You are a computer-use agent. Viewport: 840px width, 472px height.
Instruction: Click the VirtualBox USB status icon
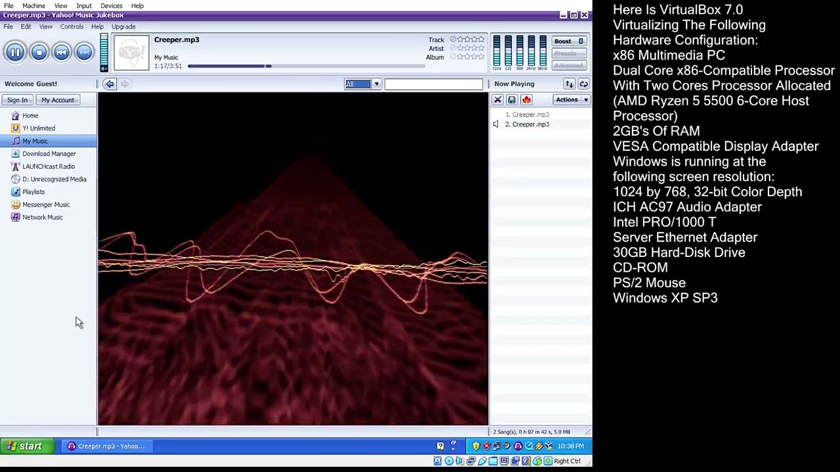[482, 461]
